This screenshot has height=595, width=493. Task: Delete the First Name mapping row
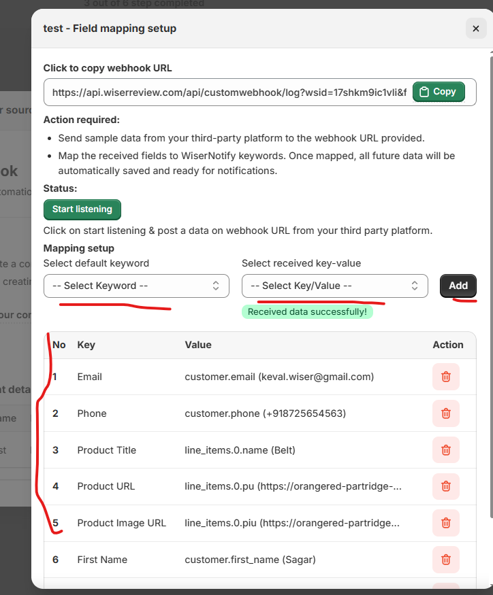click(x=445, y=560)
